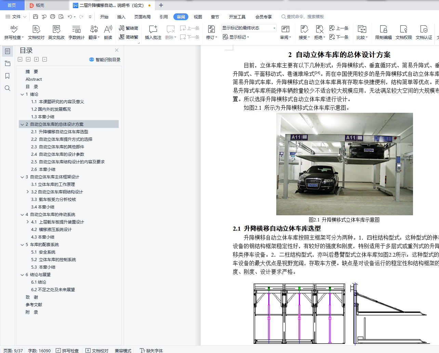Toggle spell check in the status bar
The width and height of the screenshot is (439, 353).
[67, 351]
